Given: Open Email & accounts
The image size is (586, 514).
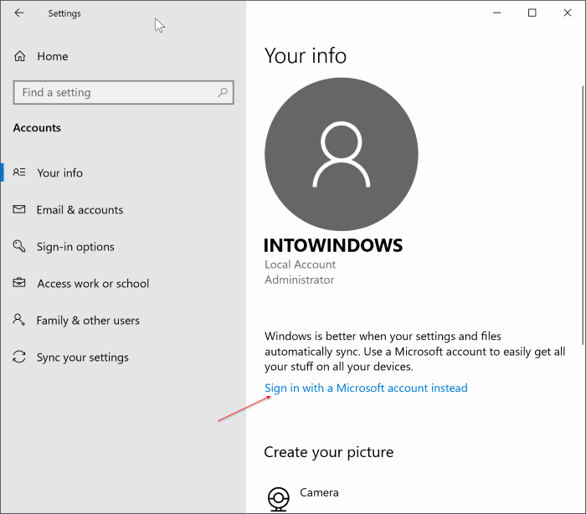Looking at the screenshot, I should pyautogui.click(x=80, y=210).
